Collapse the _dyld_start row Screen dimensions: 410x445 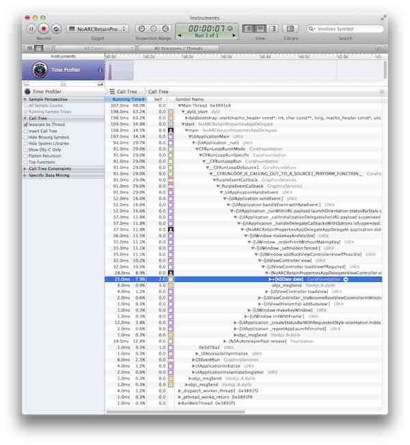coord(183,112)
